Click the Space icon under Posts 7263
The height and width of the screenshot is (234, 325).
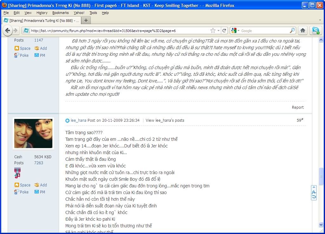click(17, 185)
